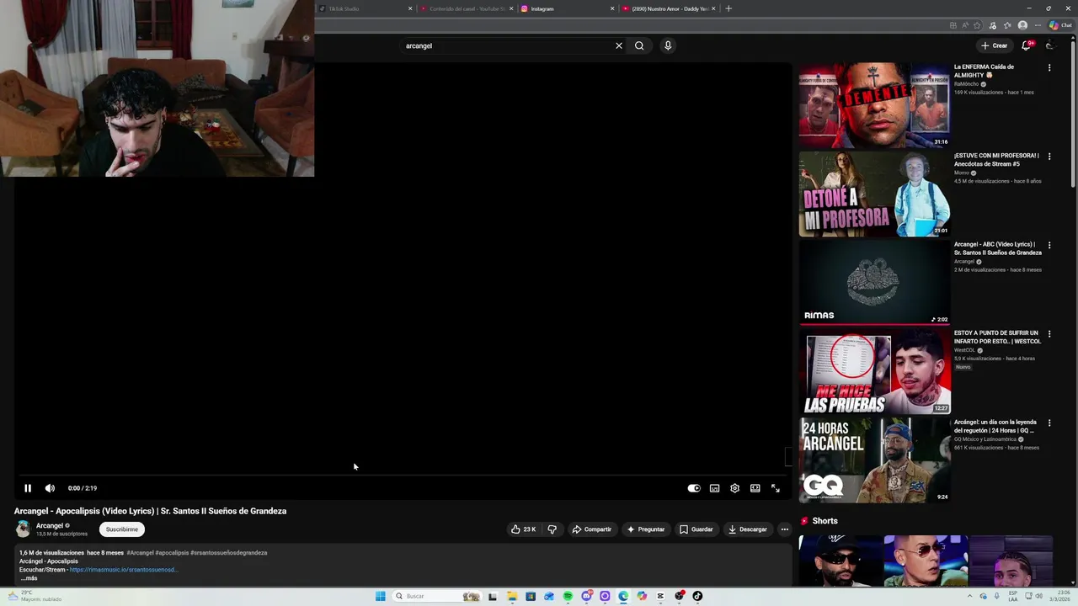Open options menu for ¡ESTUVE CON MI PROFESORA!
This screenshot has height=606, width=1078.
coord(1049,157)
